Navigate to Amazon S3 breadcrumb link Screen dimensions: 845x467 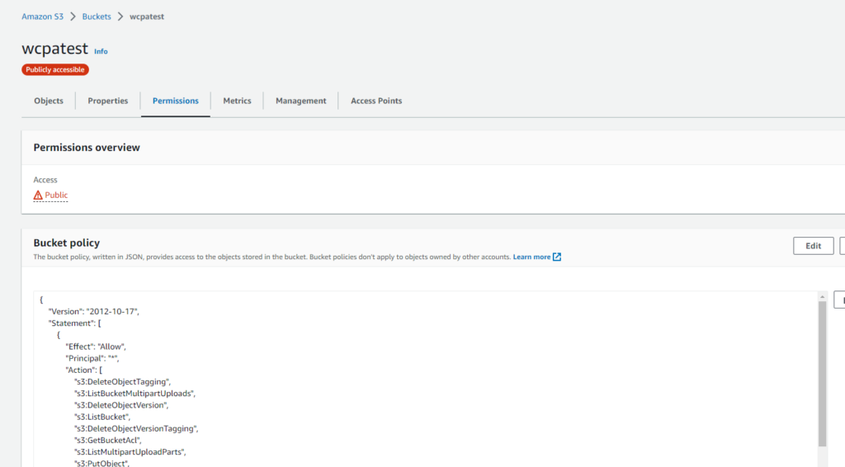point(42,17)
